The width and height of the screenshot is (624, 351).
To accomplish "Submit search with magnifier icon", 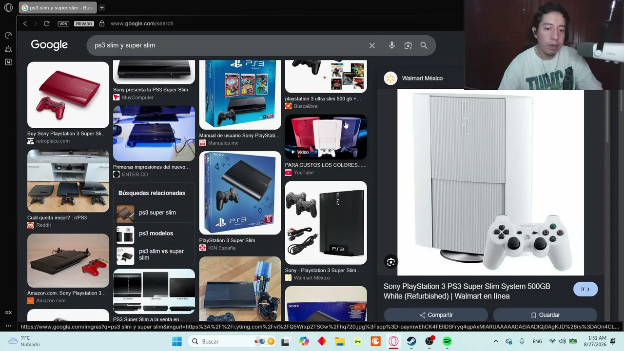I will [424, 45].
